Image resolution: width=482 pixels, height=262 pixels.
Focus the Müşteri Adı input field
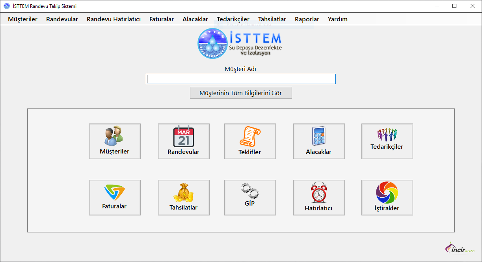click(241, 79)
